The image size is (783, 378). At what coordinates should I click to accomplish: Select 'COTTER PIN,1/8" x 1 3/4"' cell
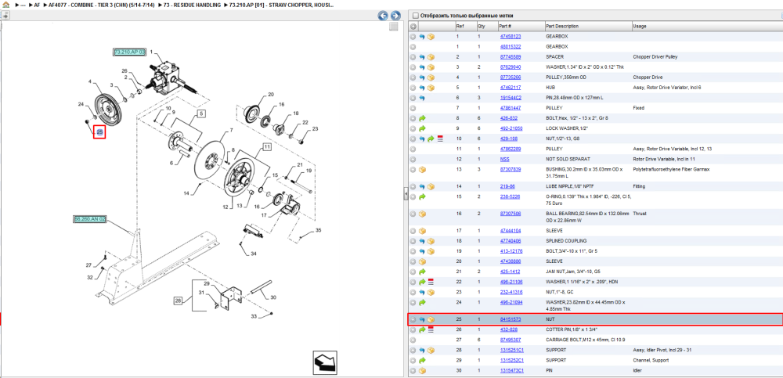click(x=573, y=329)
